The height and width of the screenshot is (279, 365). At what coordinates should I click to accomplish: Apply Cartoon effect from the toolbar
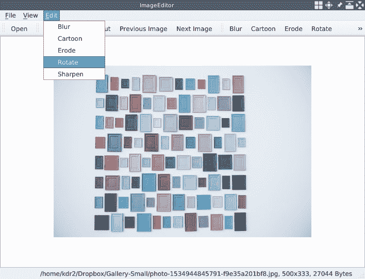click(263, 29)
